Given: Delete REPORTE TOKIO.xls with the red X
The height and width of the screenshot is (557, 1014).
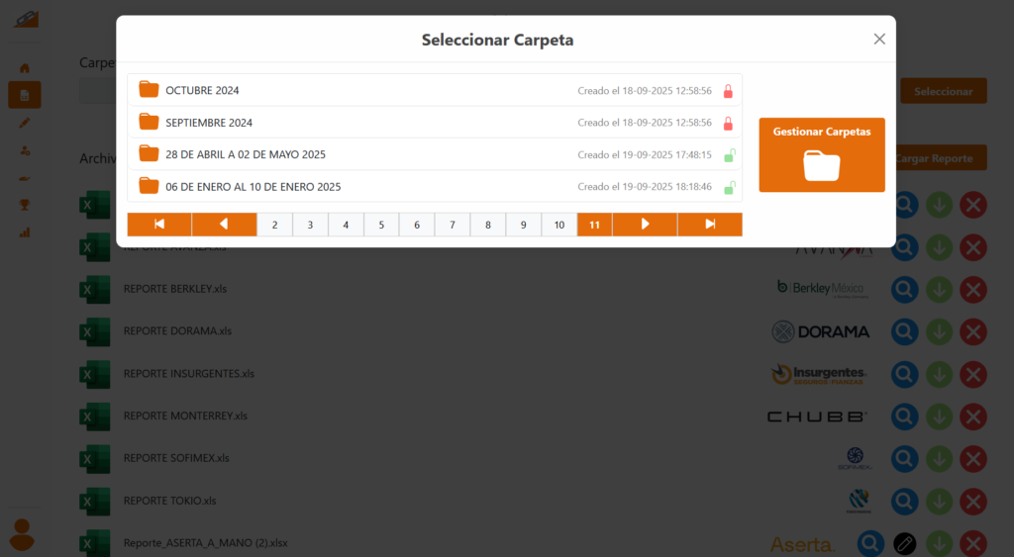Looking at the screenshot, I should [x=973, y=501].
